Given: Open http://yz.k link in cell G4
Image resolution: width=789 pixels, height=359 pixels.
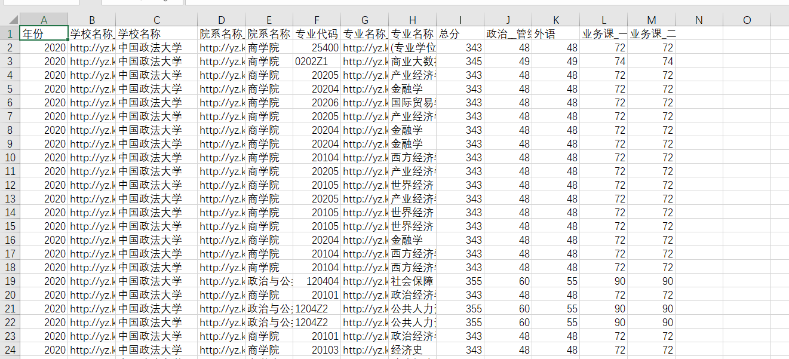Looking at the screenshot, I should click(365, 75).
